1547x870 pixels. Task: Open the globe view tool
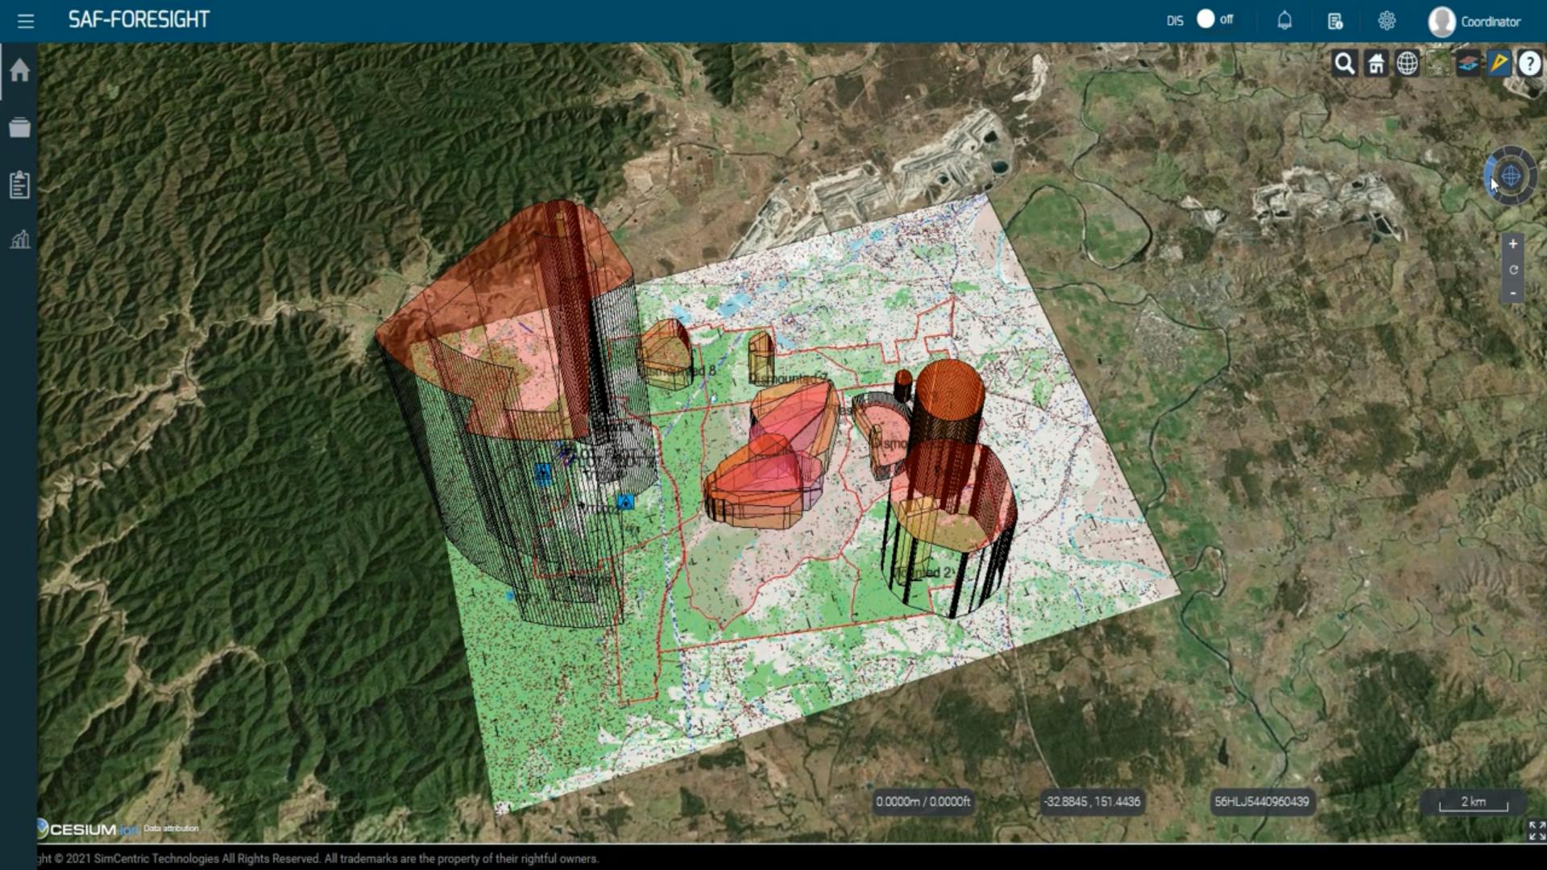(1408, 63)
